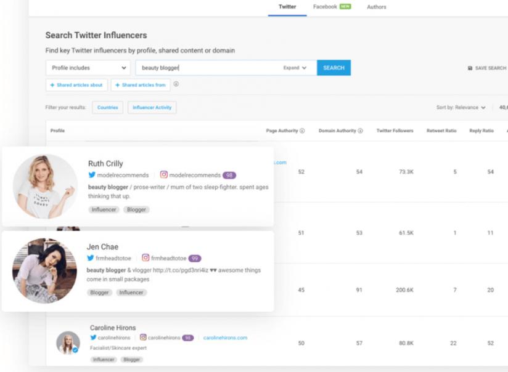Toggle the Influencer Activity filter

tap(152, 107)
